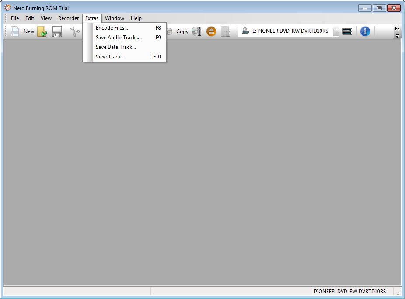Open an existing compilation with folder icon

pos(42,31)
